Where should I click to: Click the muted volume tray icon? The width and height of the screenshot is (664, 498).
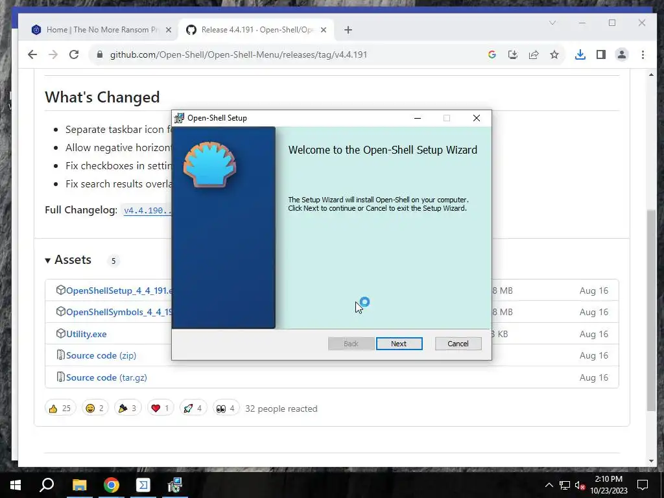tap(580, 485)
